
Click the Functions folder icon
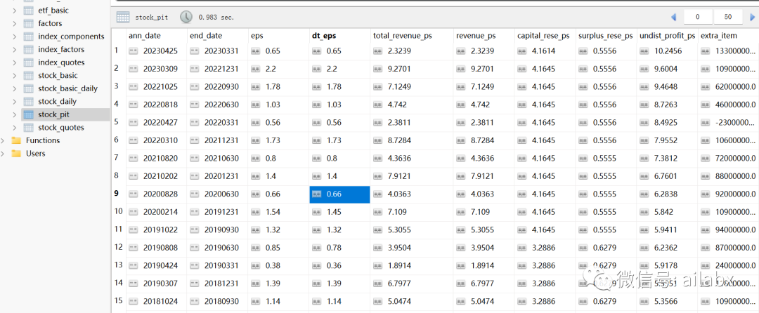16,140
